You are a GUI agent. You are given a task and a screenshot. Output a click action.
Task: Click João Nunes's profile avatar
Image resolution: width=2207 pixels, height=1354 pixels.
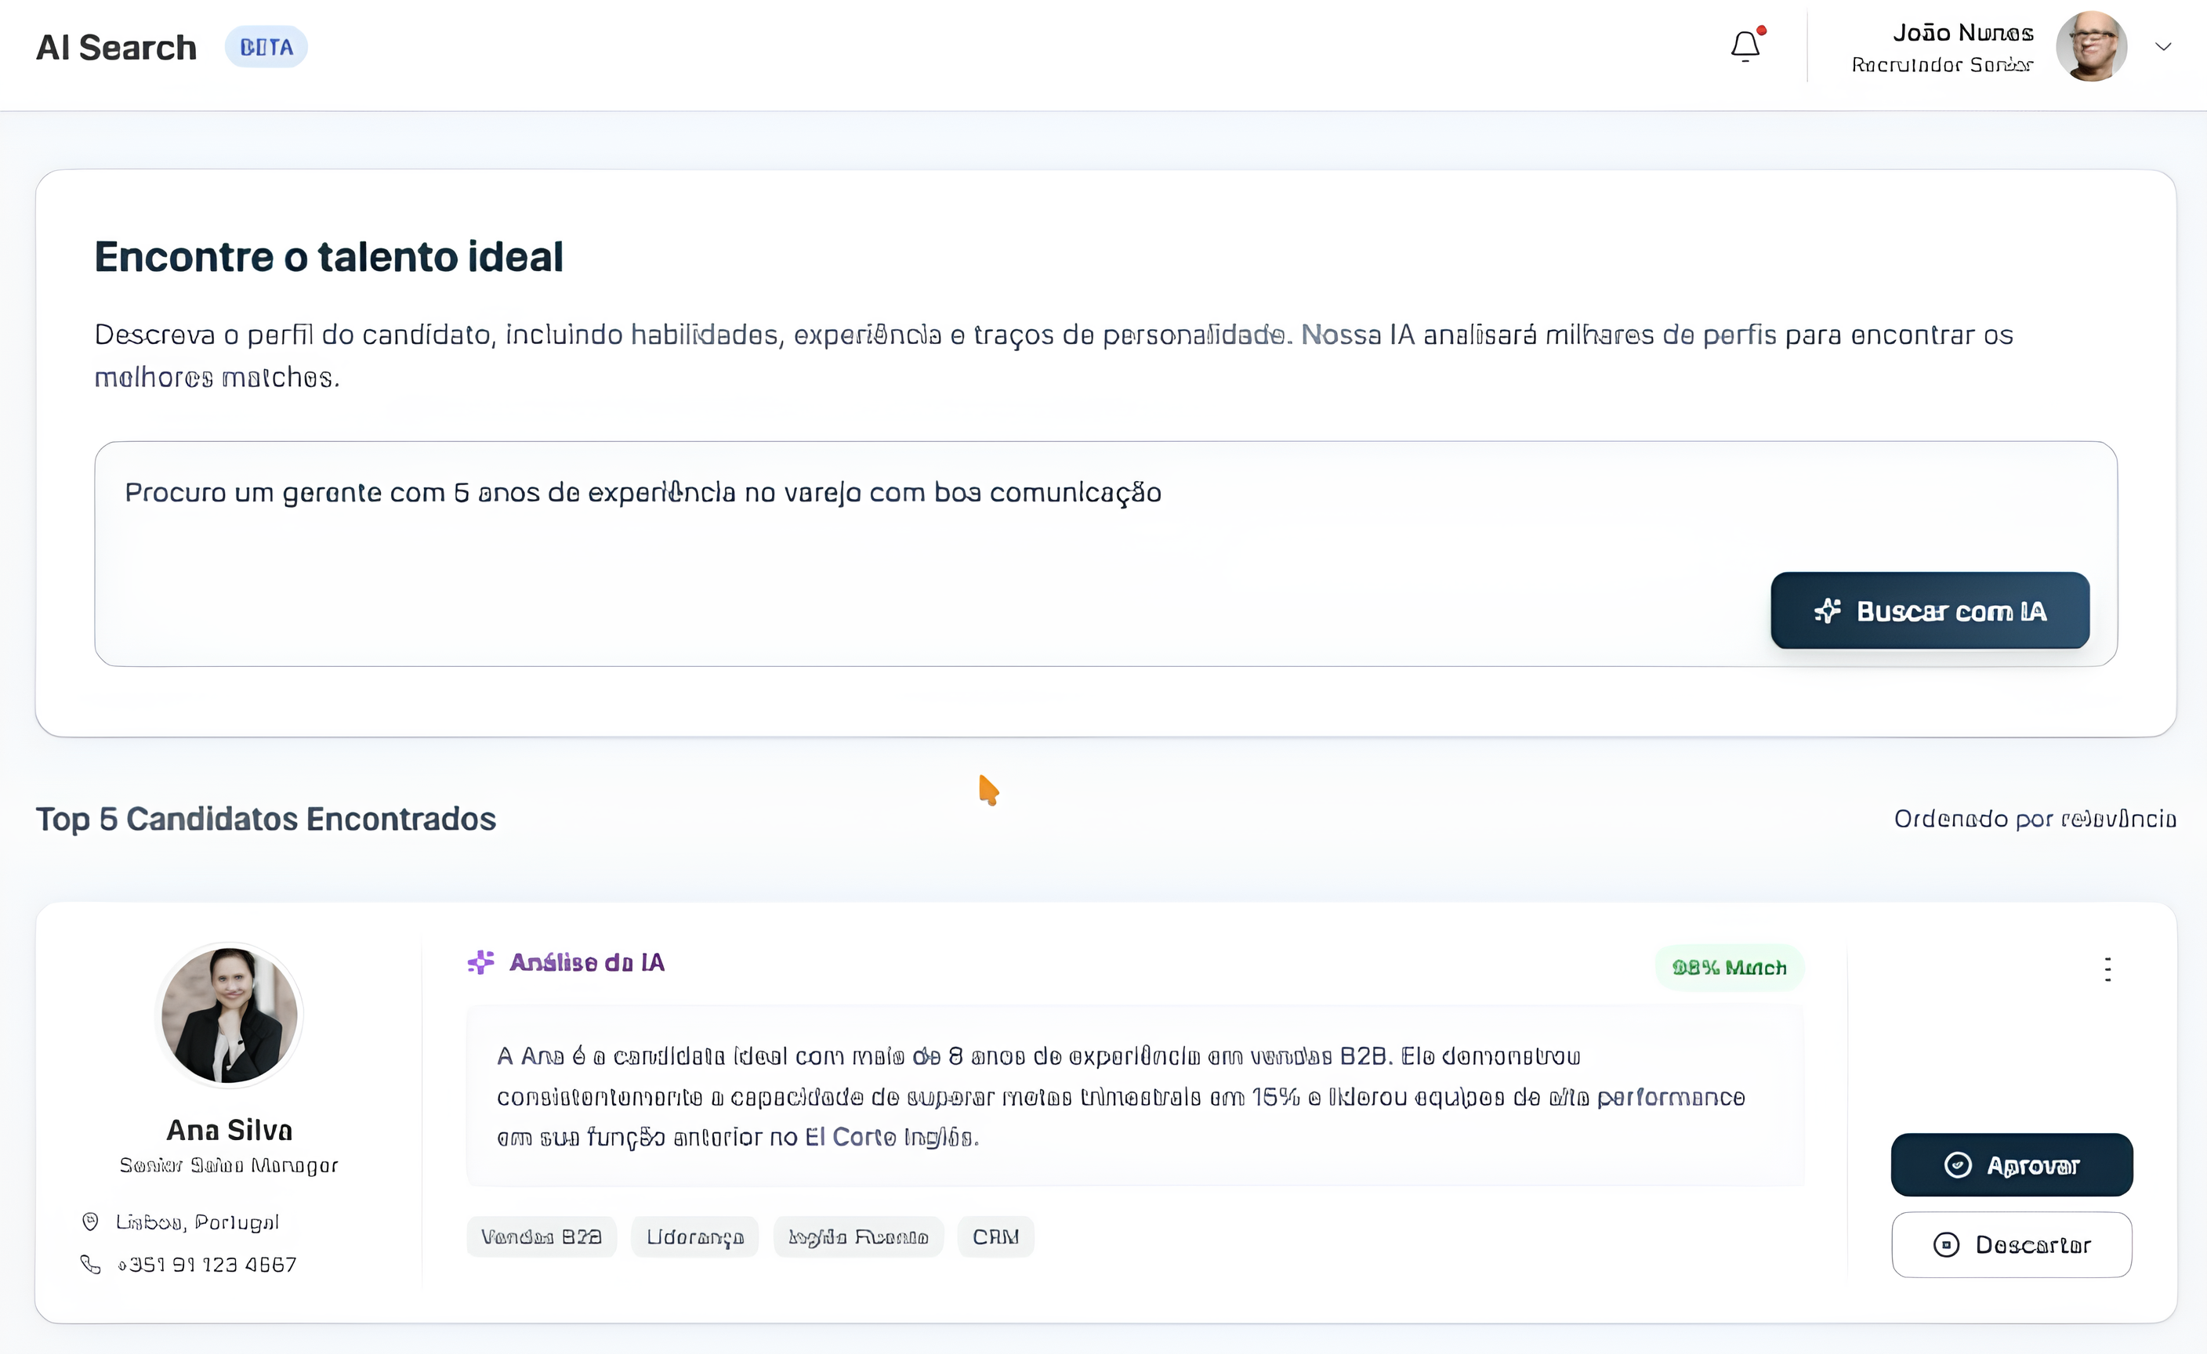(2090, 45)
